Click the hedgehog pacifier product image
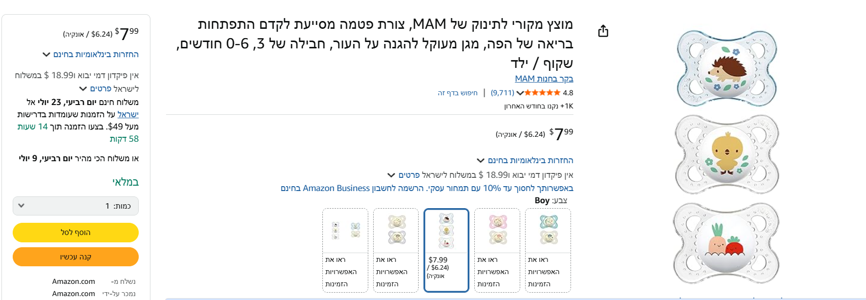Screen dimensions: 866x300 pyautogui.click(x=726, y=69)
